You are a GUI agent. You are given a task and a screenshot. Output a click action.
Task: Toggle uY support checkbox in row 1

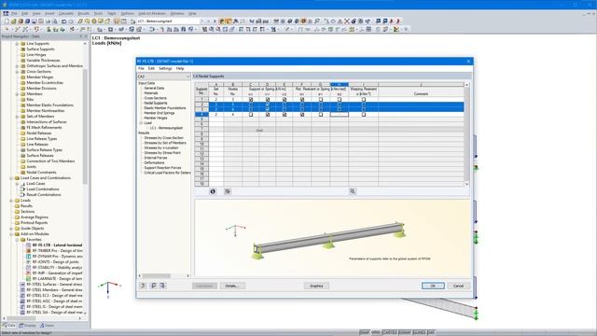pos(268,100)
